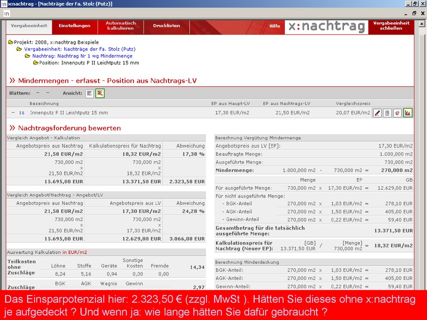Click the 14,34 Teilkosten total
This screenshot has height=320, width=427.
197,267
